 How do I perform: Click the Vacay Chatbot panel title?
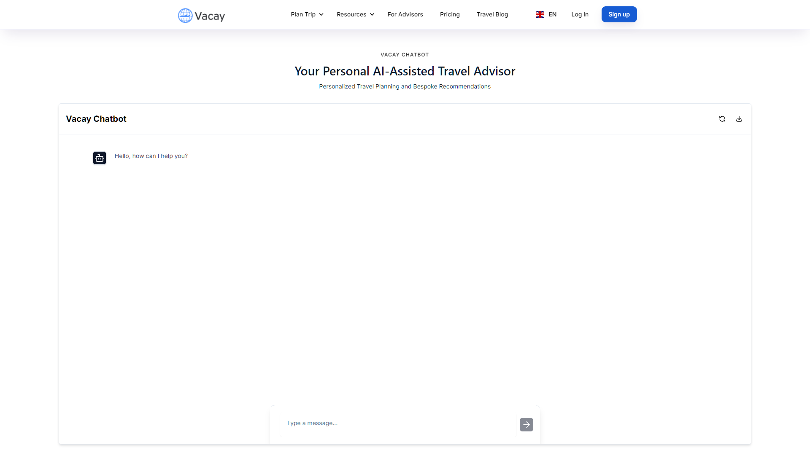[96, 119]
